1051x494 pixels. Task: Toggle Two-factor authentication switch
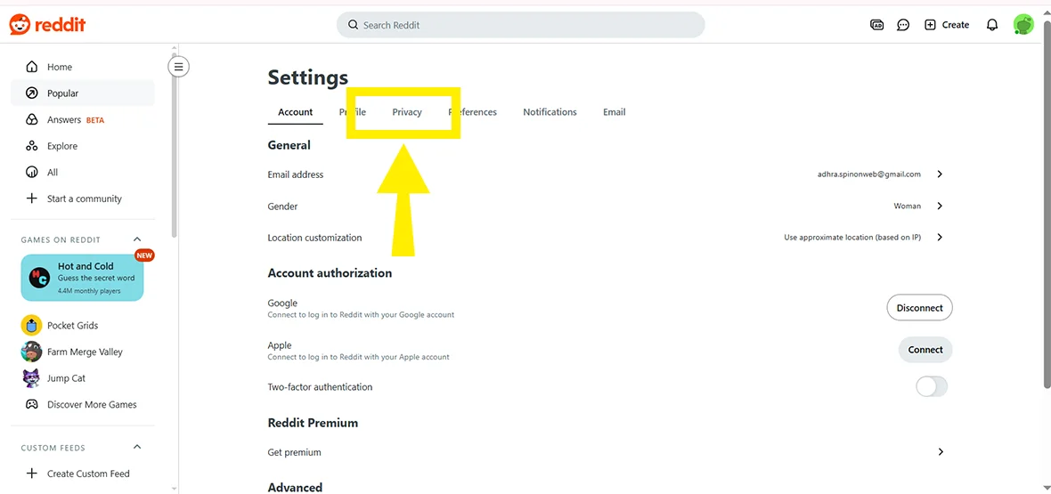(x=932, y=387)
